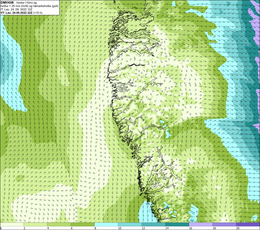Click the color bar segment between 10 and 12
The image size is (260, 230).
[x=130, y=224]
